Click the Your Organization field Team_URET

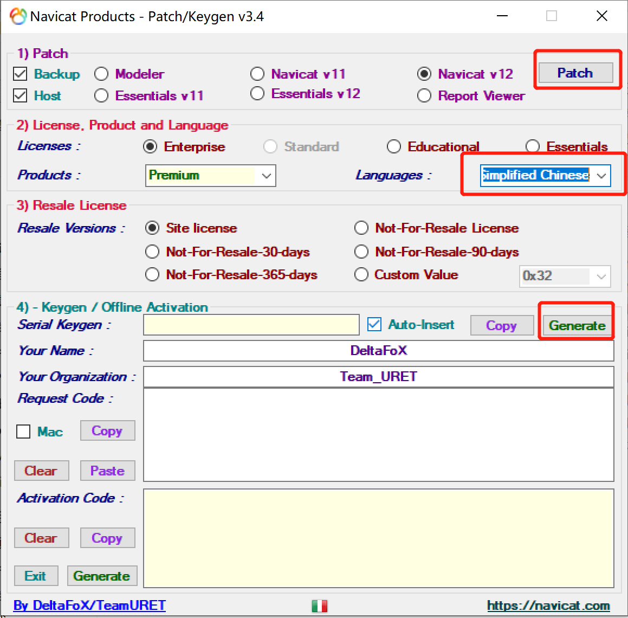(x=379, y=377)
